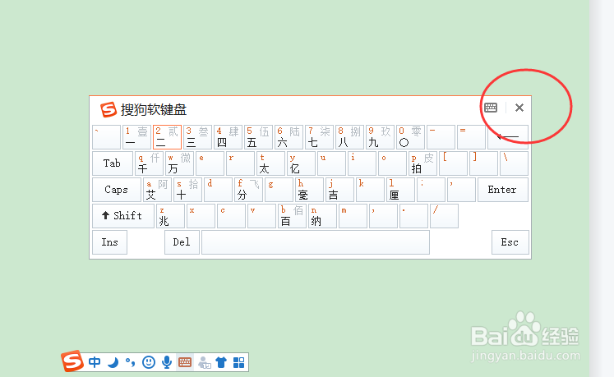This screenshot has height=377, width=614.
Task: Toggle Chinese/English mode via the 中 icon
Action: [95, 362]
